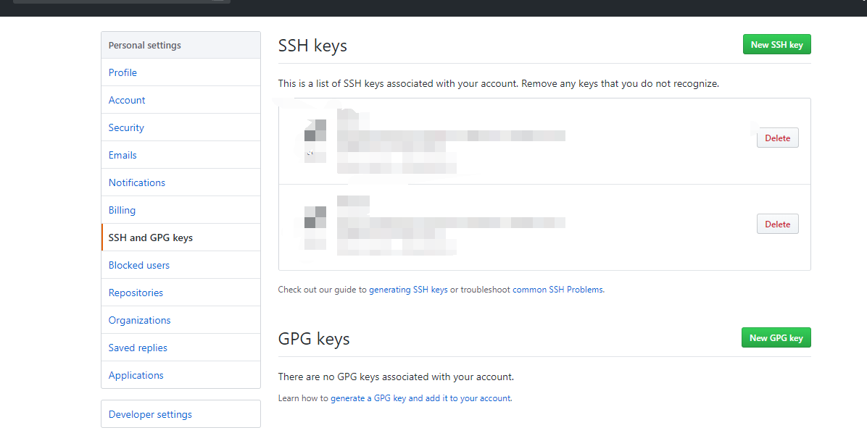Go to Account settings

point(181,100)
